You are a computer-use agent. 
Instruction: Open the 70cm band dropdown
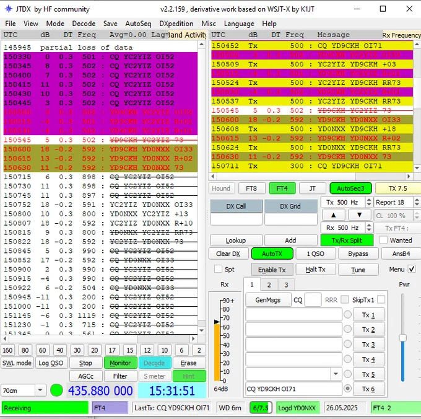[40, 390]
